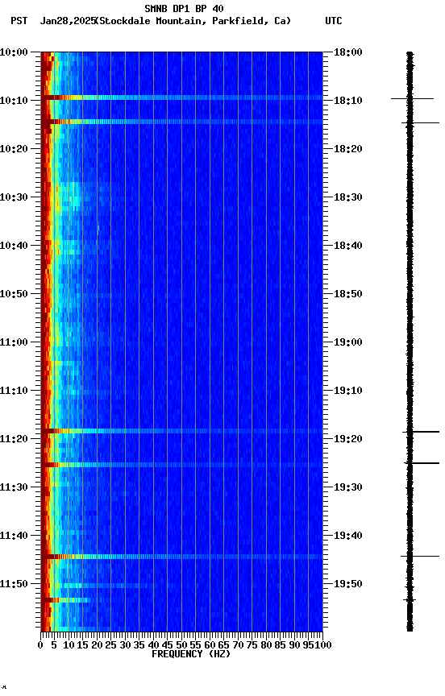
Task: Click the '75' frequency axis label
Action: 252,645
